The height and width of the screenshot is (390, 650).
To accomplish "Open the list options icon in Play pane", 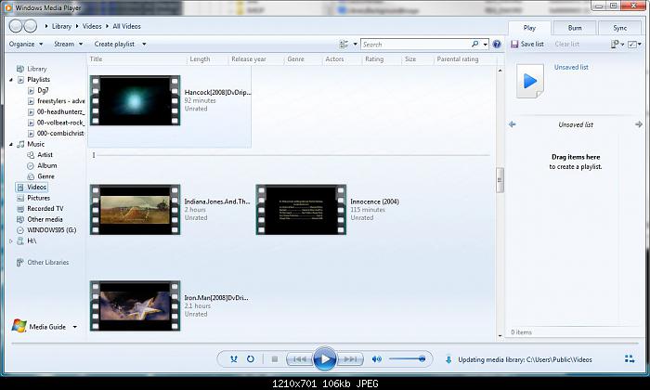I will [x=617, y=44].
